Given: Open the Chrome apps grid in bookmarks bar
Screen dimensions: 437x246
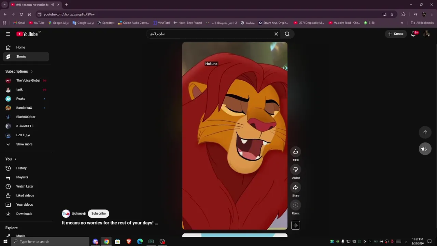Looking at the screenshot, I should pos(4,23).
